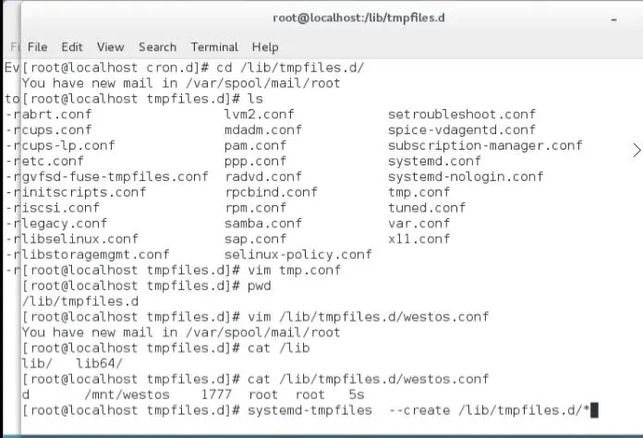Open the Search menu
The width and height of the screenshot is (643, 438).
(157, 47)
